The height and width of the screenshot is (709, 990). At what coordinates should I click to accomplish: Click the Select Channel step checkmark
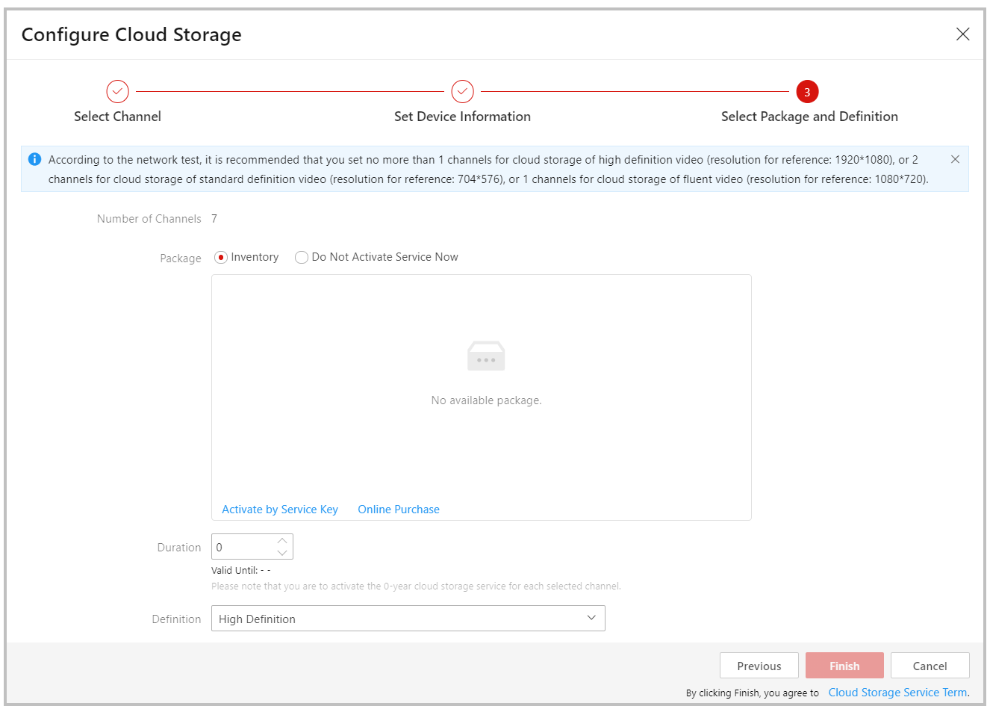117,92
